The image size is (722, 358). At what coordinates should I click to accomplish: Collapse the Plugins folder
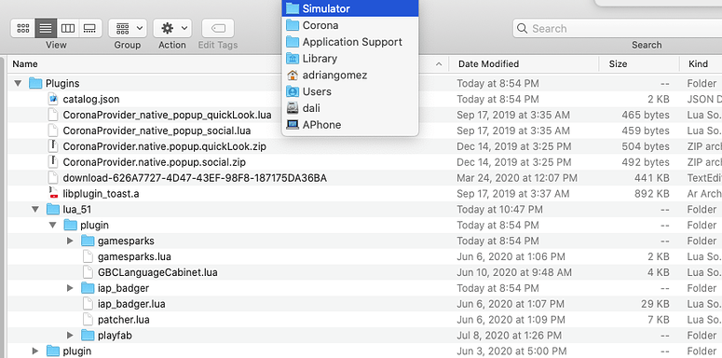(18, 83)
